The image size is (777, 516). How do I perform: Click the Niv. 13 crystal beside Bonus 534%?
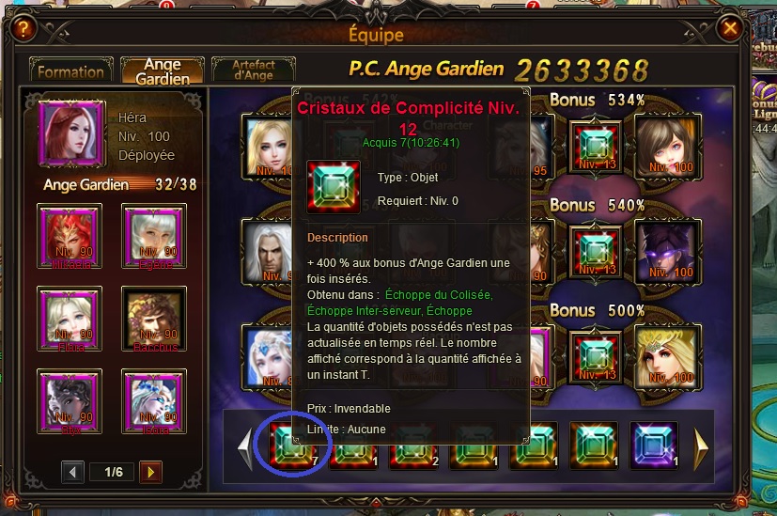[596, 147]
